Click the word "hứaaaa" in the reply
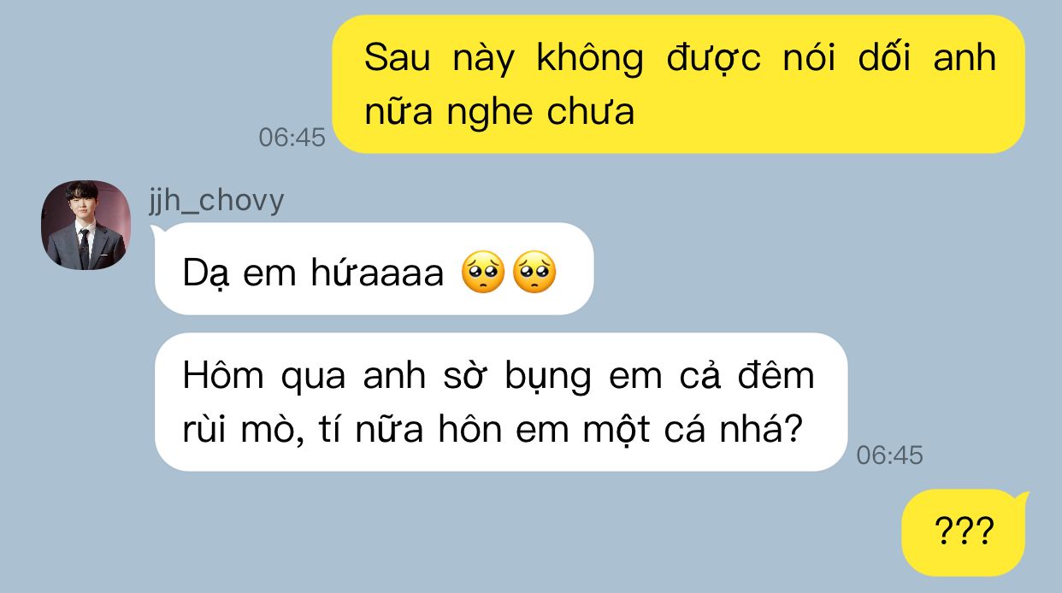This screenshot has height=593, width=1062. pyautogui.click(x=379, y=273)
